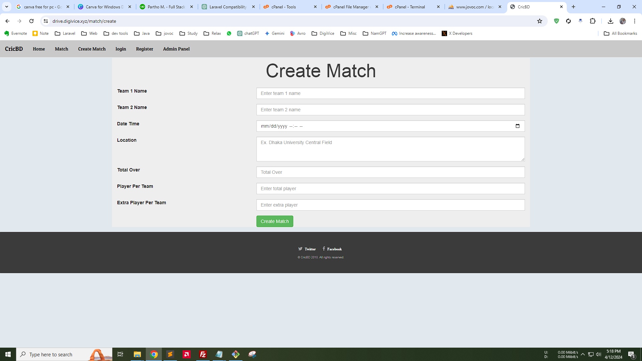The height and width of the screenshot is (361, 642).
Task: Open the Gemini bookmark
Action: tap(274, 33)
